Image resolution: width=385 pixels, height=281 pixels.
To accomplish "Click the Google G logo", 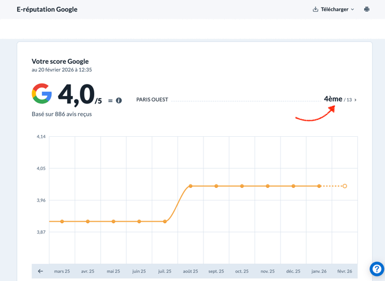I will coord(42,94).
